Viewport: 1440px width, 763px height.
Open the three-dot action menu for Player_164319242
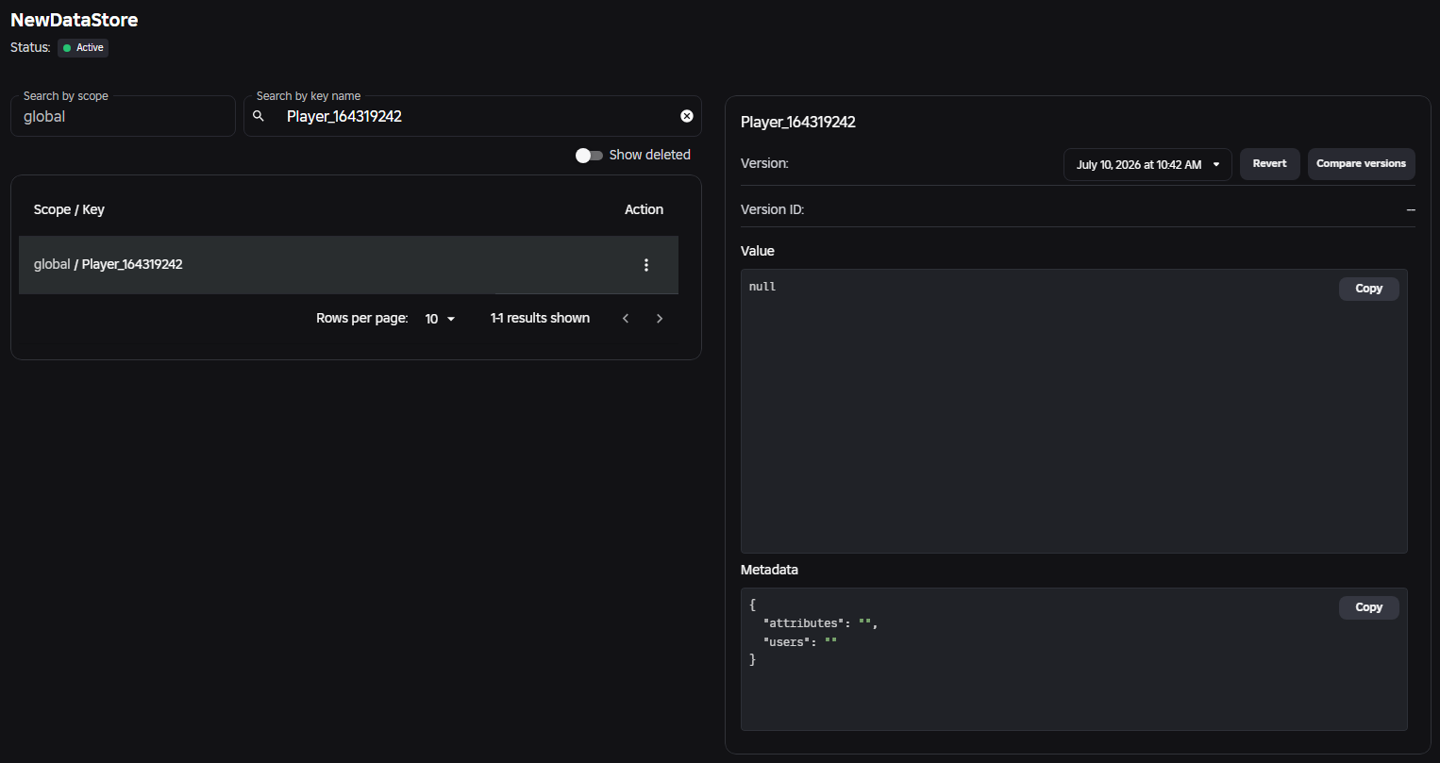click(x=646, y=265)
